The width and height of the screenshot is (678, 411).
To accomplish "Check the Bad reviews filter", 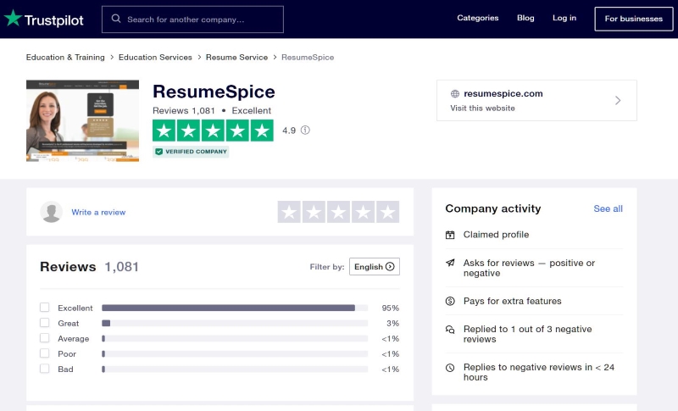I will click(x=45, y=369).
